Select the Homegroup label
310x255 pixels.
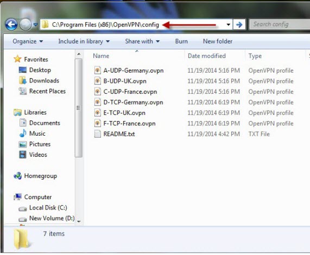[x=41, y=176]
